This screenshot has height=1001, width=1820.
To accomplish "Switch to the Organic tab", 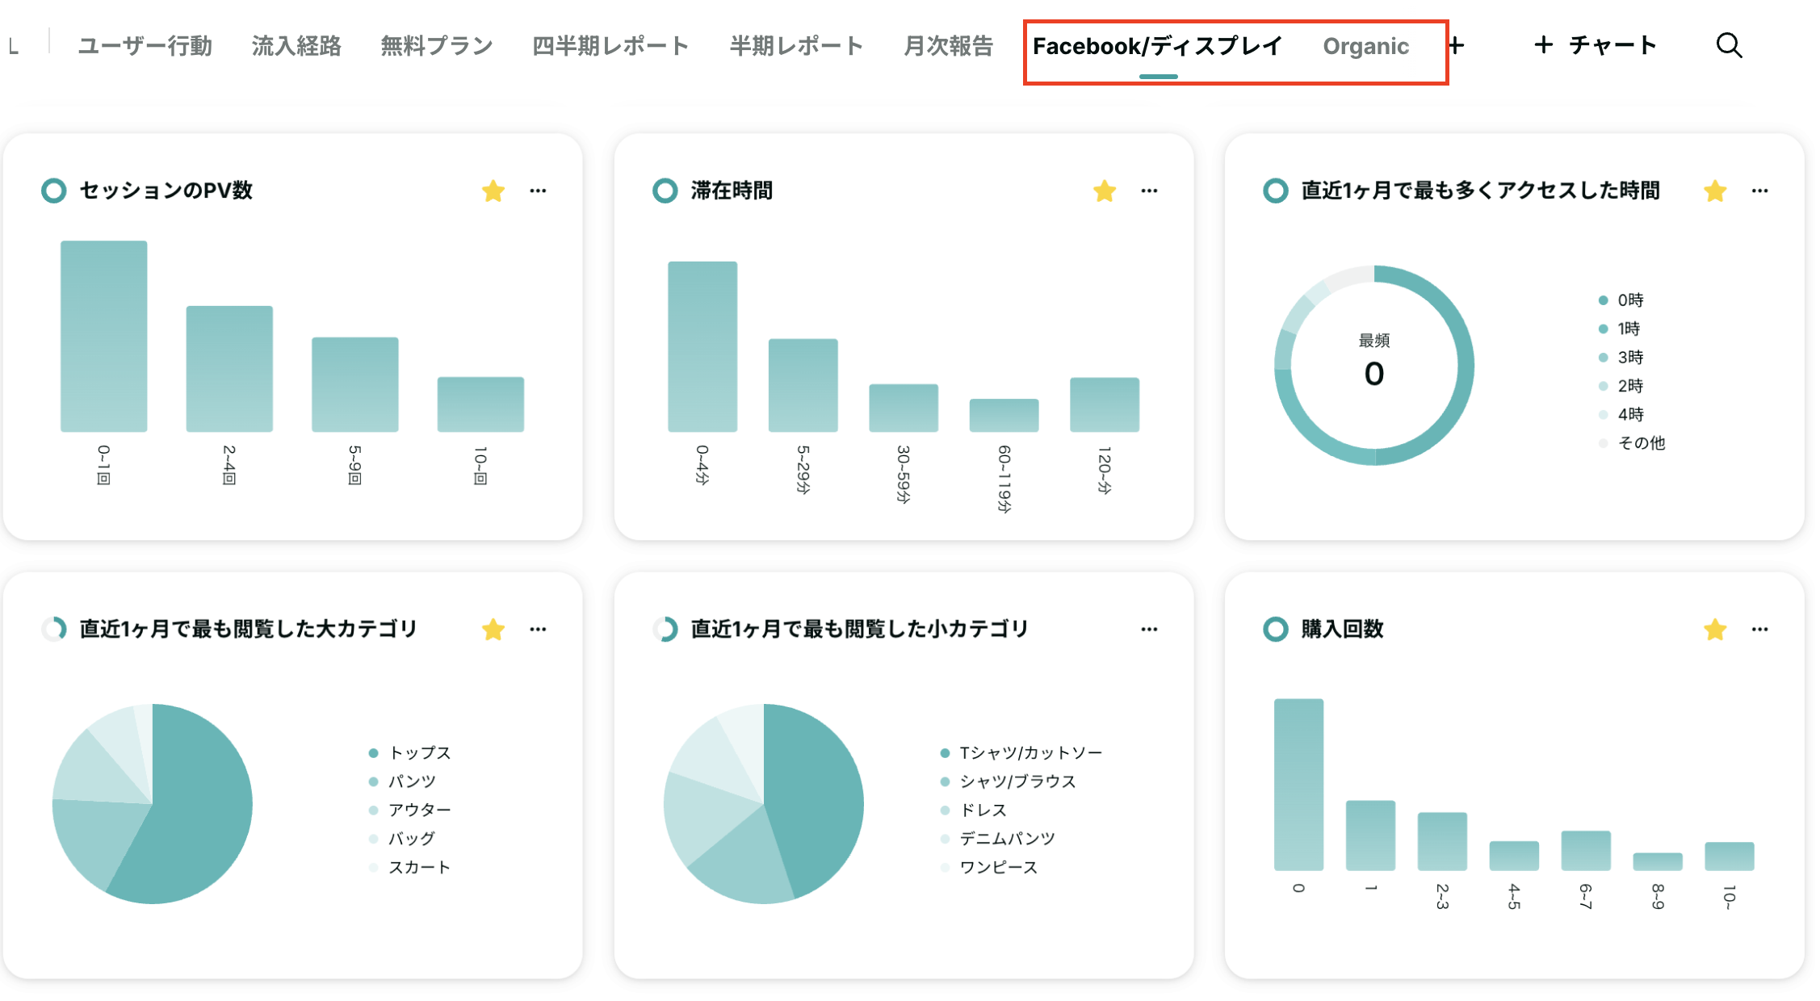I will (x=1365, y=46).
